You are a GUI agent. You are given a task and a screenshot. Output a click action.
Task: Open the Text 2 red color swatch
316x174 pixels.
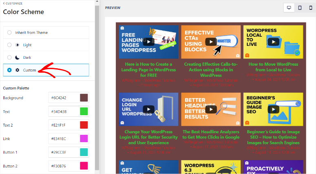click(x=84, y=125)
